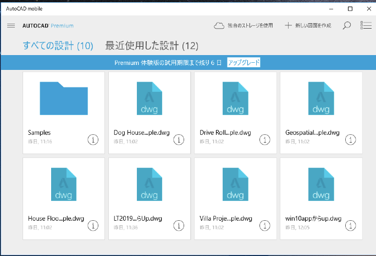Click House Floo...ple.dwg file name
Screen dimensions: 376x256
point(56,219)
